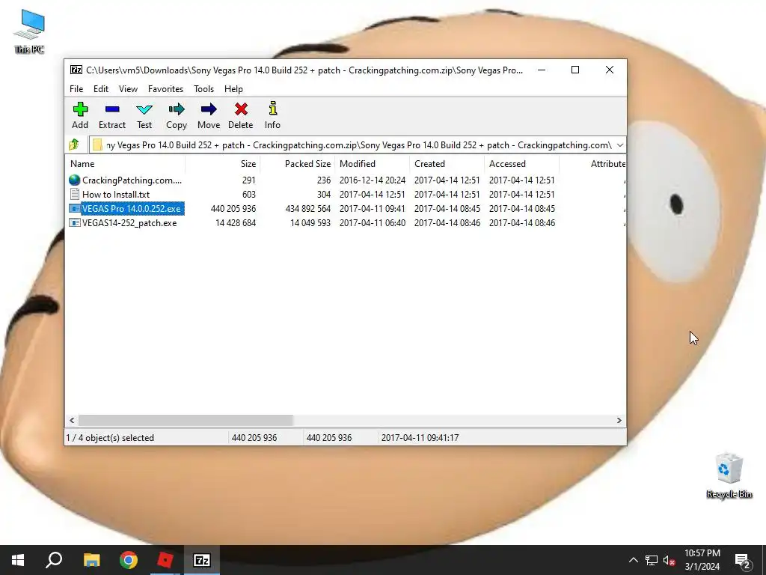Open the Roblox taskbar app

165,560
